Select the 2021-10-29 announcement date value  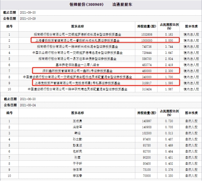pos(28,18)
